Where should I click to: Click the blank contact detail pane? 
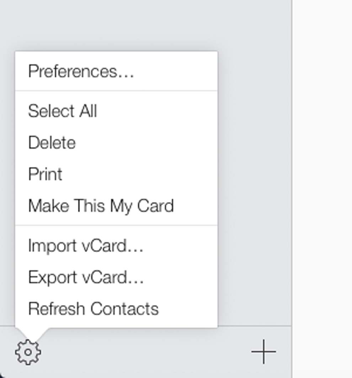pos(322,189)
